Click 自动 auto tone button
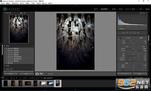The image size is (151, 91). [144, 46]
